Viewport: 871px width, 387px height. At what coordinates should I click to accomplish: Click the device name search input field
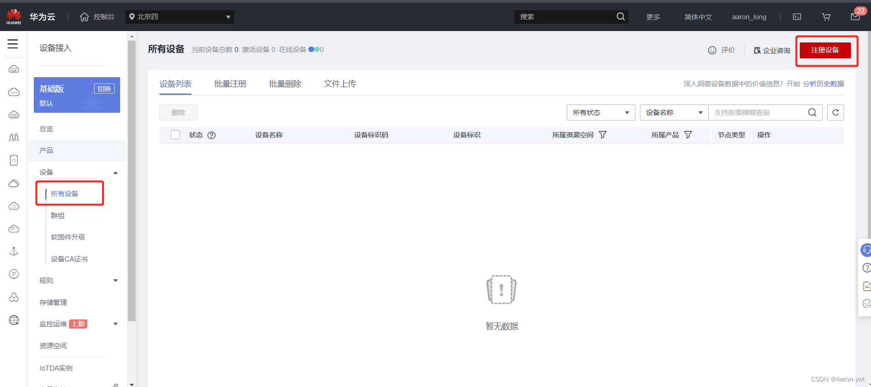pyautogui.click(x=758, y=113)
